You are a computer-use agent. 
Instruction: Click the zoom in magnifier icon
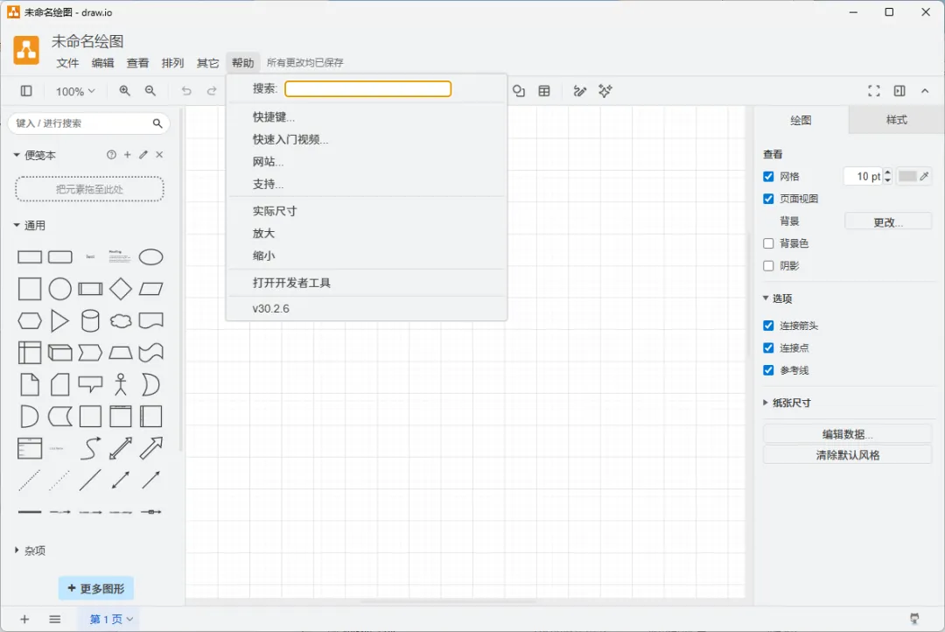point(125,91)
